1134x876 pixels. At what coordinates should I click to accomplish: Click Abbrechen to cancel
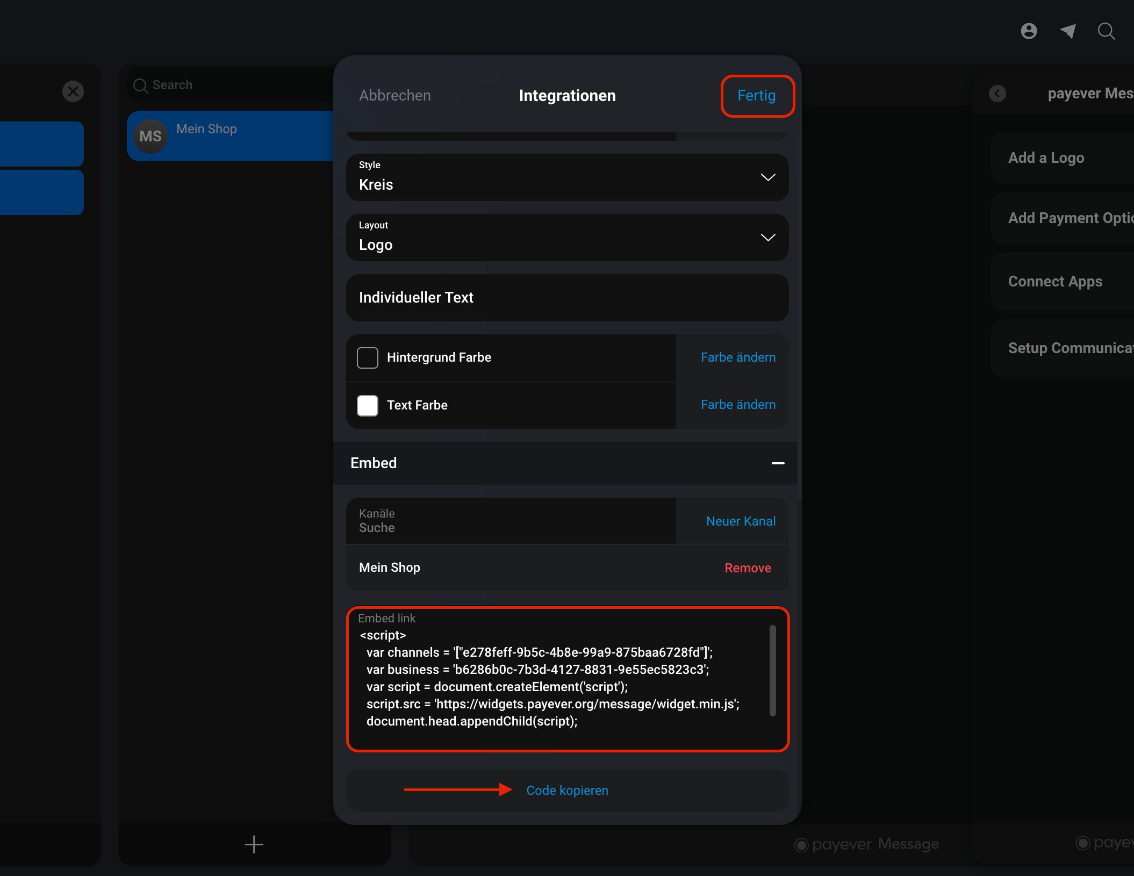click(395, 96)
